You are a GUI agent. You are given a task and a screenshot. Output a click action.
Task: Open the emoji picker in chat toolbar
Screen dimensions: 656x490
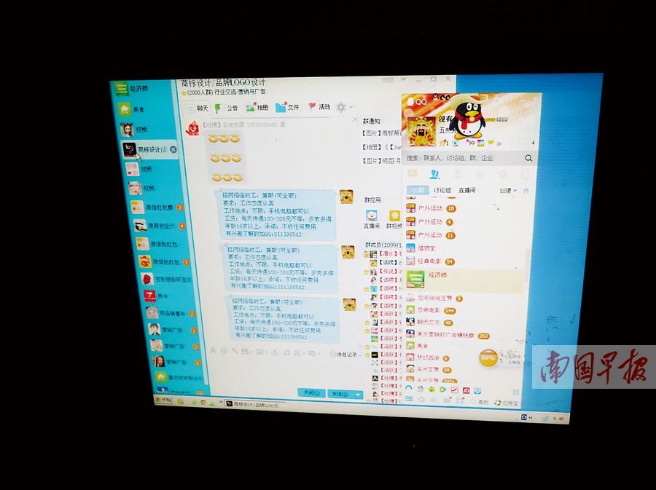tap(224, 351)
